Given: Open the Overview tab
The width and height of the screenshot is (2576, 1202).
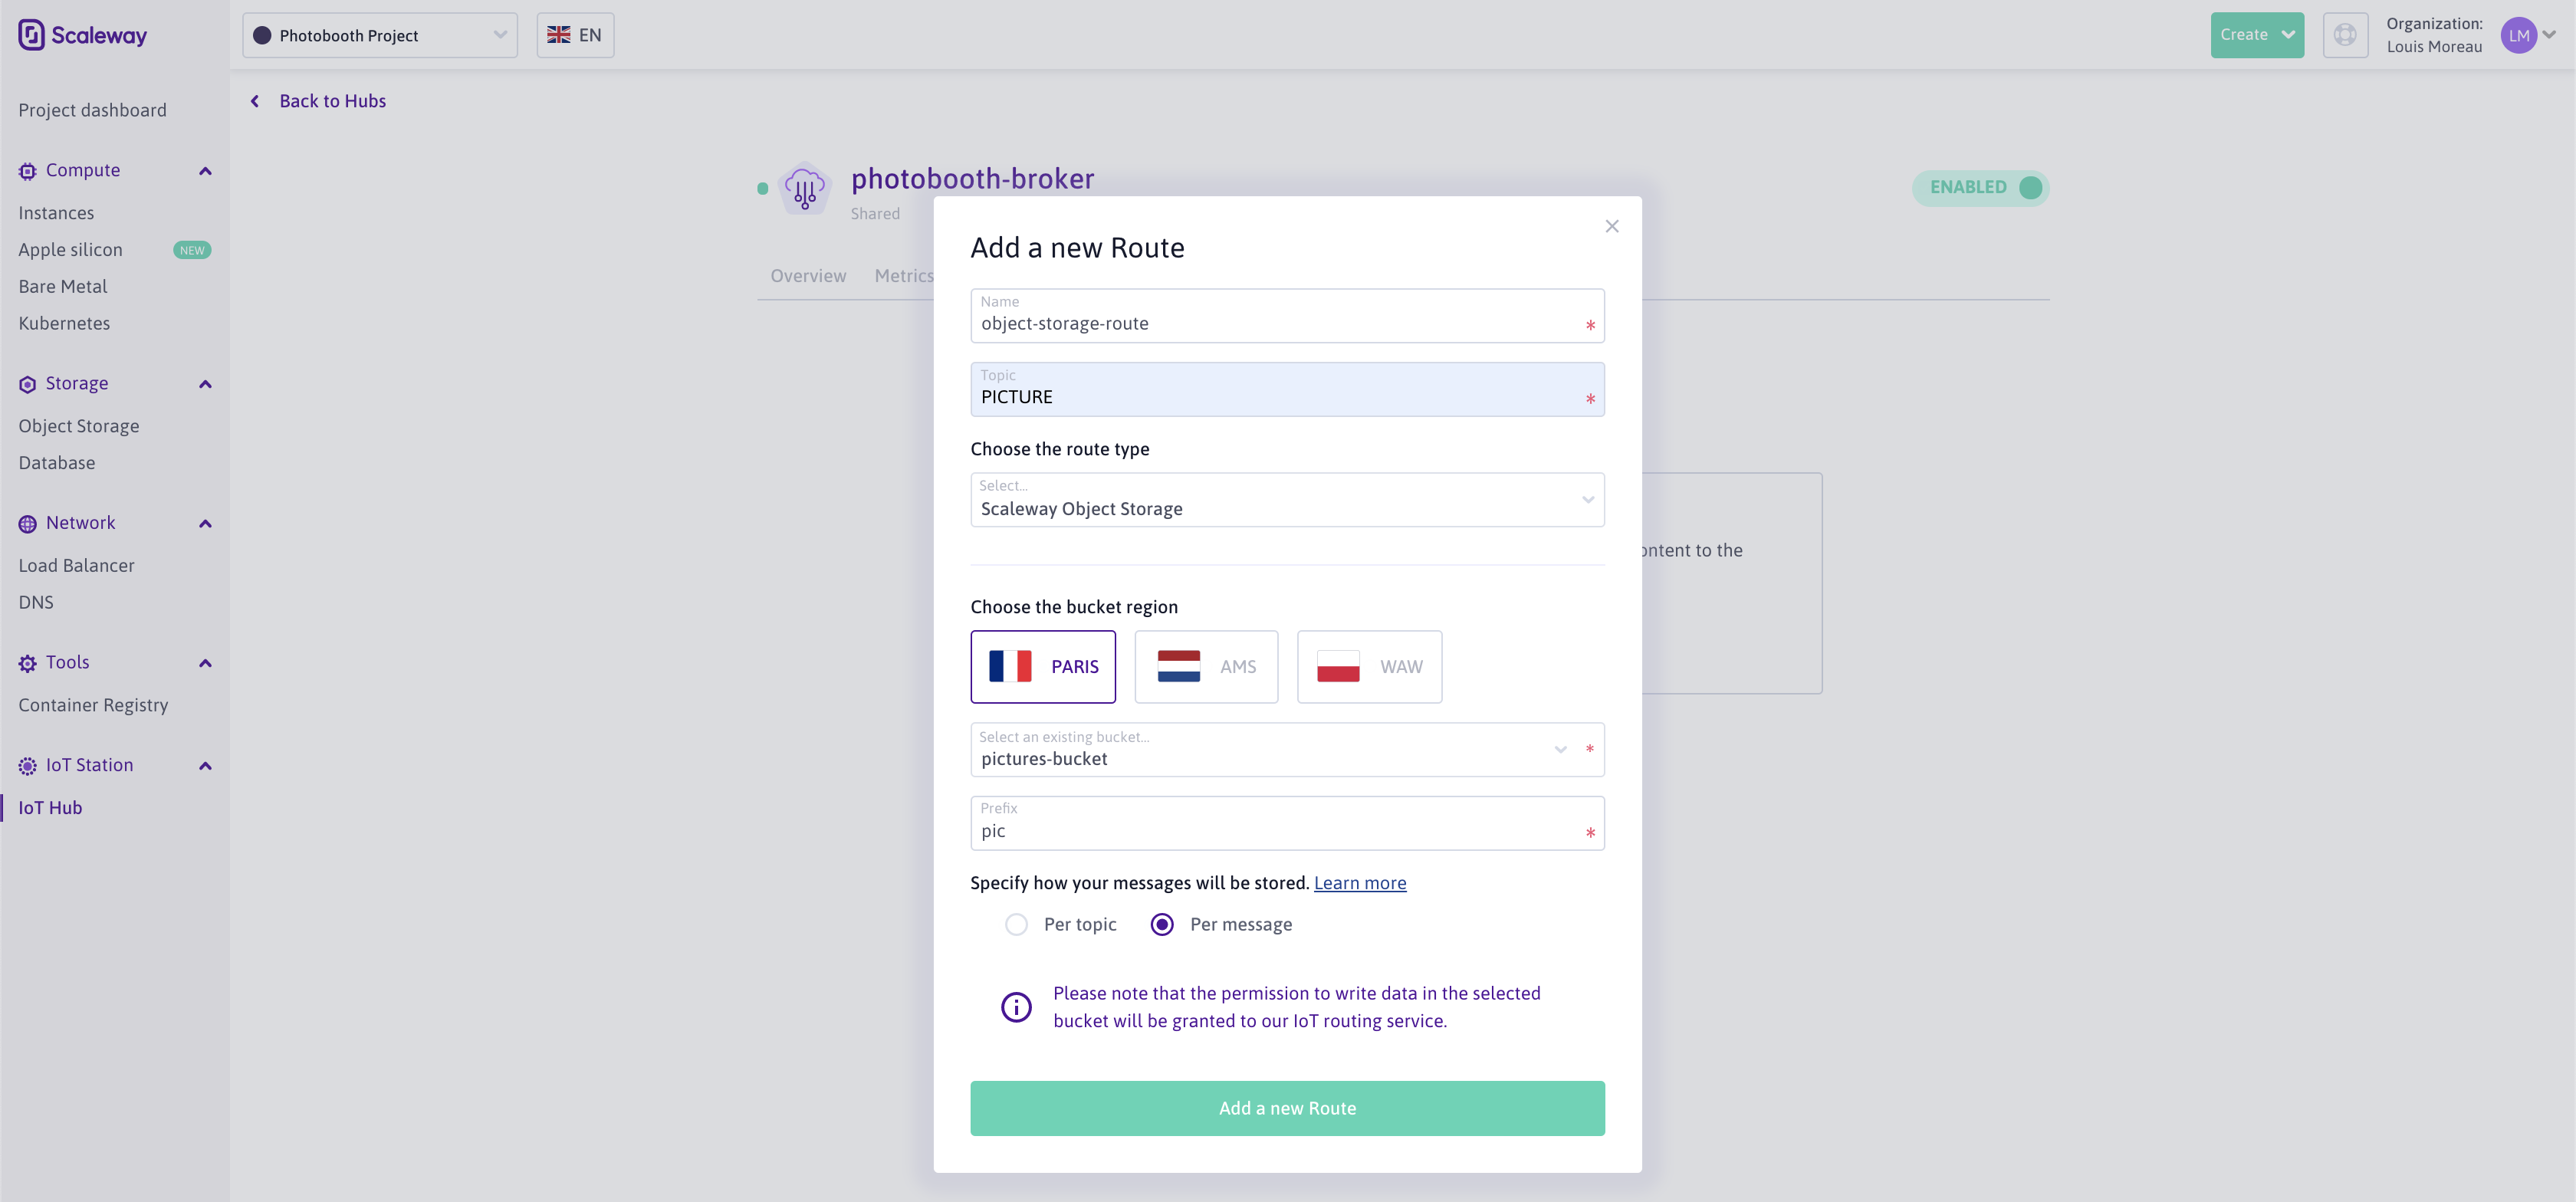Looking at the screenshot, I should click(x=808, y=274).
